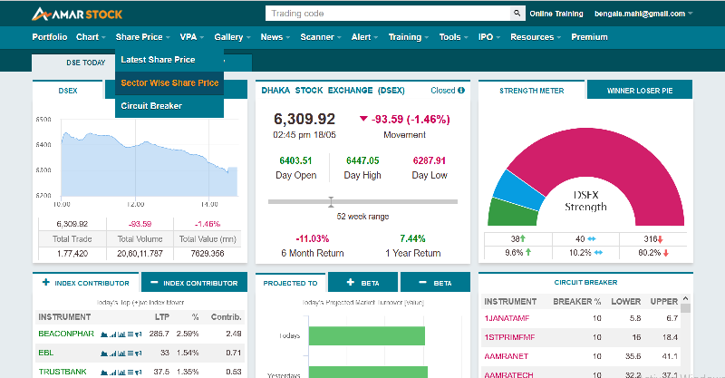
Task: Open the Alert dropdown
Action: 365,37
